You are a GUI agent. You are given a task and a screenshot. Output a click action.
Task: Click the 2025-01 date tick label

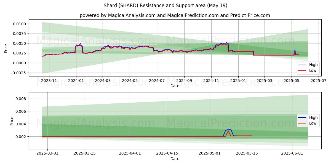coord(238,81)
